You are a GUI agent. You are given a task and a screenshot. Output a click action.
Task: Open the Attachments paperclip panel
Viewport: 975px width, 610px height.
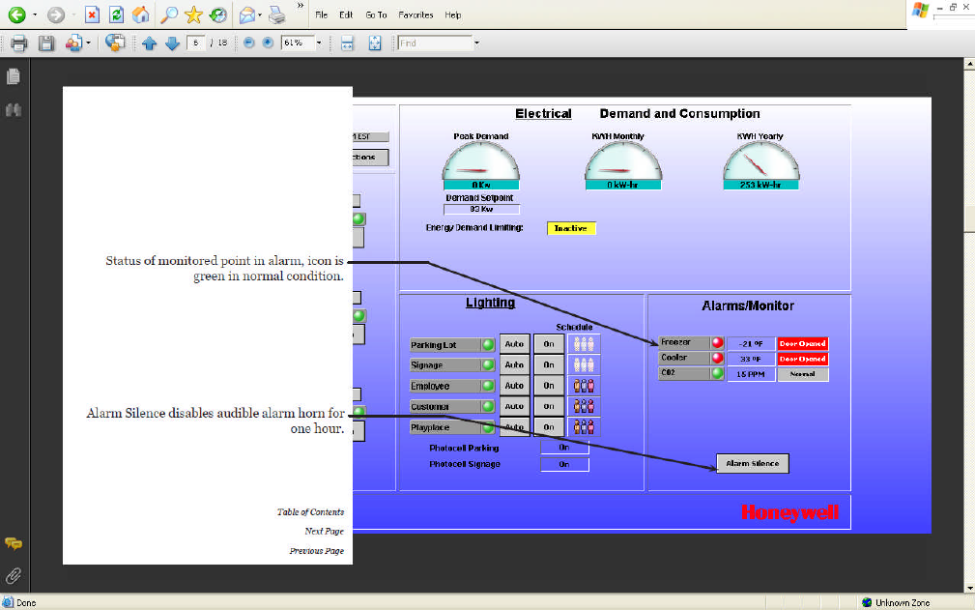(x=14, y=576)
